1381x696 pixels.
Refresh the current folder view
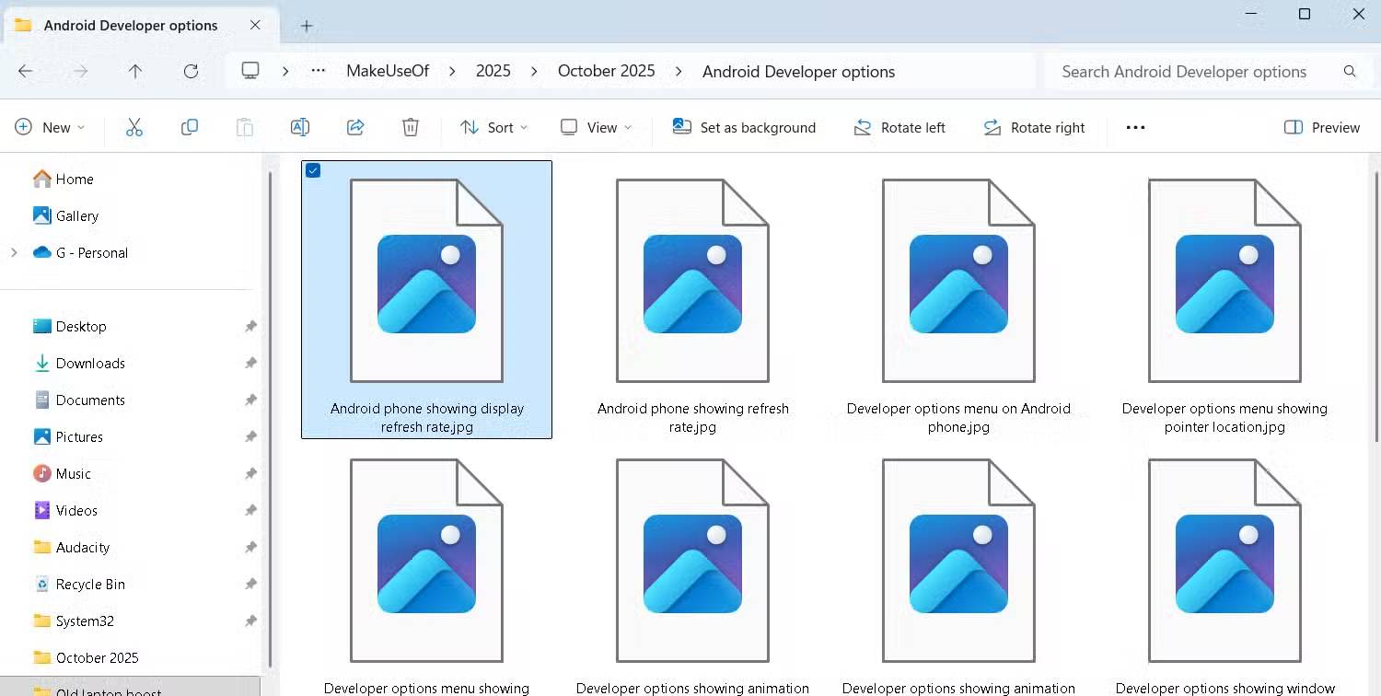coord(191,71)
